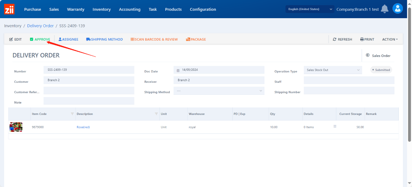Print the delivery order

367,39
